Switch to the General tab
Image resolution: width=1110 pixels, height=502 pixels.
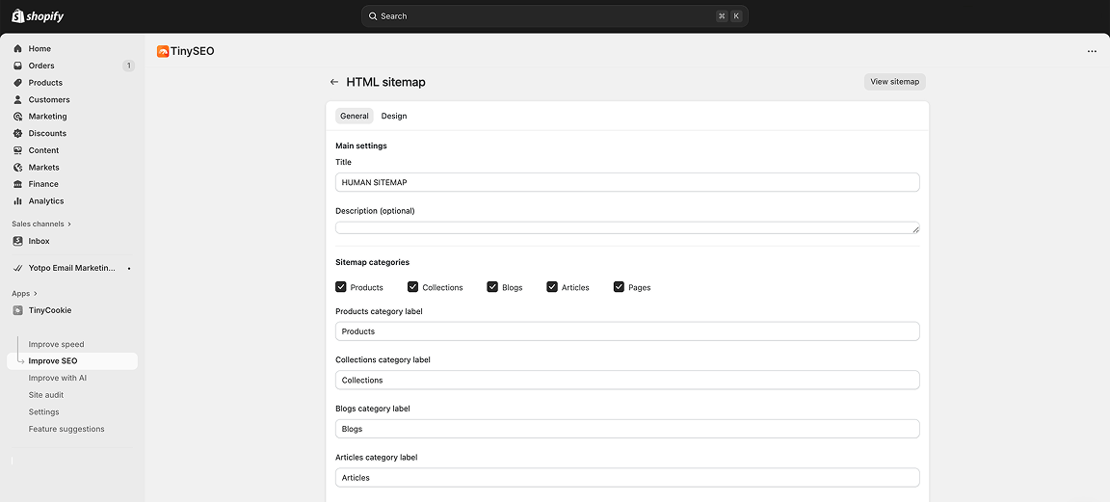[354, 117]
